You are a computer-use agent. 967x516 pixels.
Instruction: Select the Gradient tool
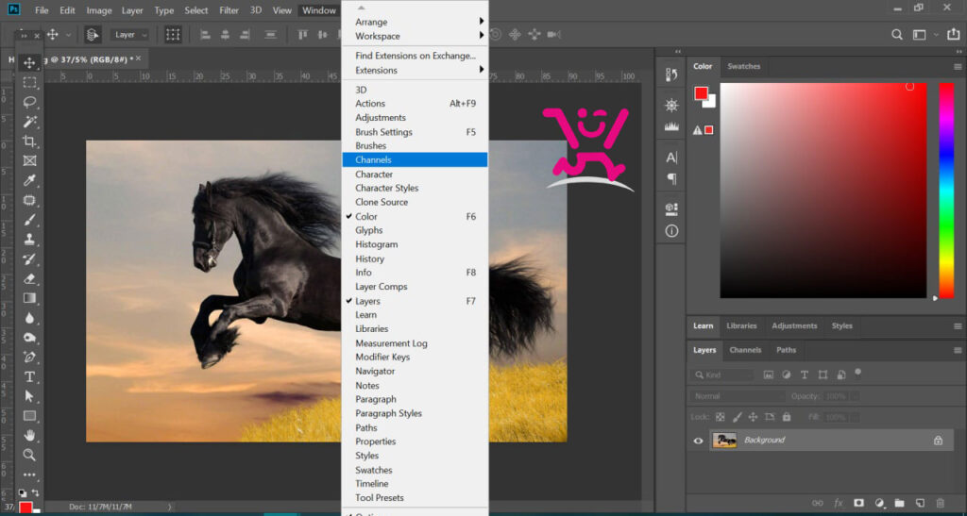point(29,298)
